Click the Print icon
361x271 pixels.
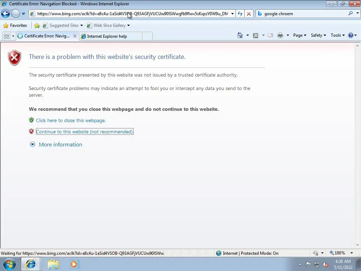(280, 35)
